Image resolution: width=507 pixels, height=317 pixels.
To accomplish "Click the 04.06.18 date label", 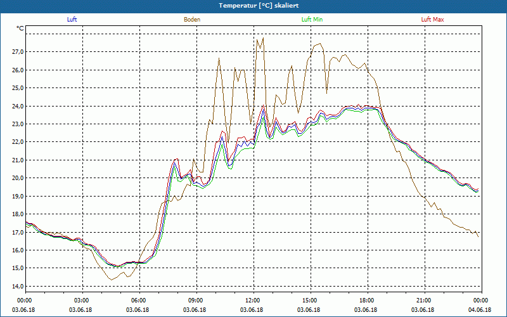I will 480,309.
